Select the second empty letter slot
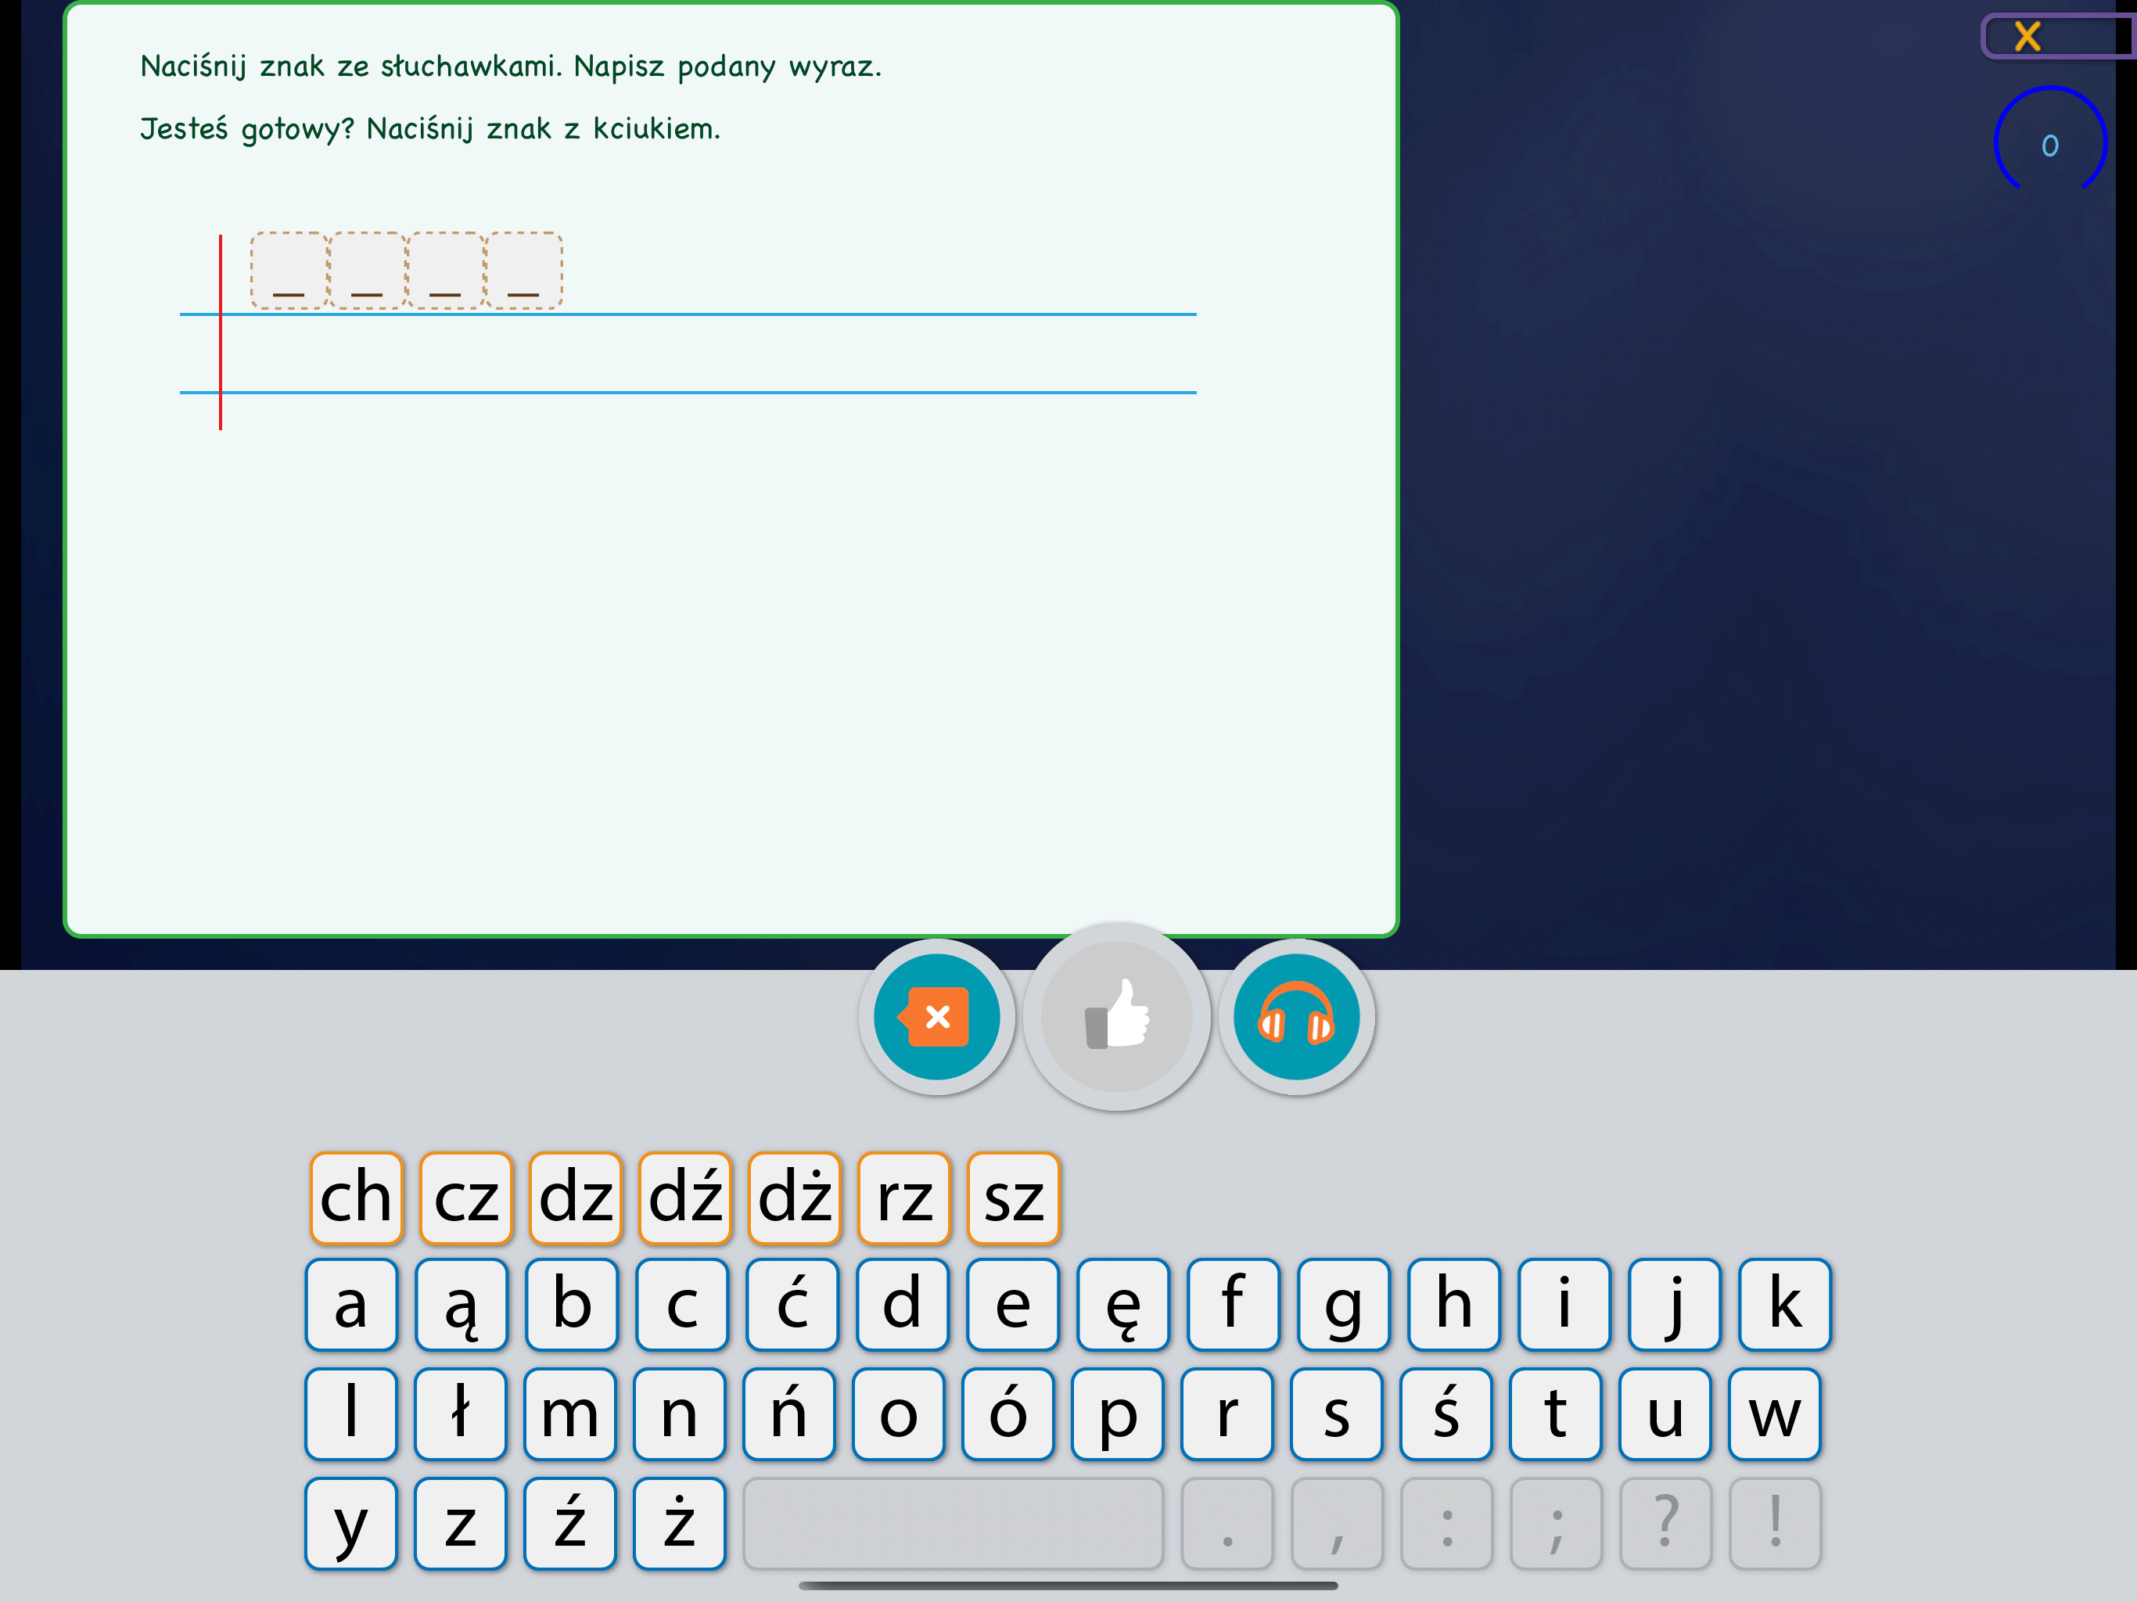 click(x=367, y=271)
